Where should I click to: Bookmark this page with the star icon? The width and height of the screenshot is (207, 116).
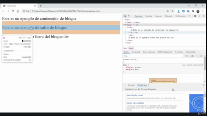(172, 11)
